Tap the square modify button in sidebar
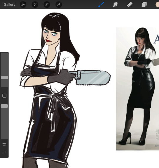The height and width of the screenshot is (168, 159). [x=4, y=96]
